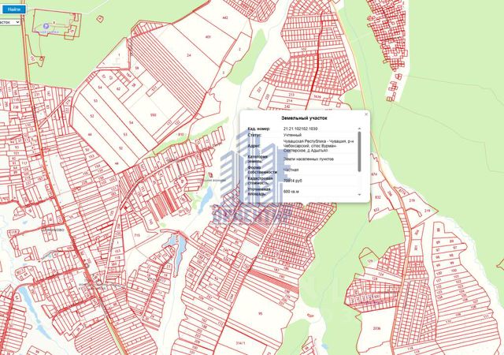This screenshot has width=504, height=355.
Task: Click the purple place marker on map
Action: point(46,26)
